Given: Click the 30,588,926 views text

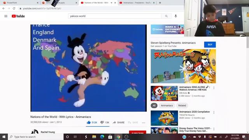Looking at the screenshot, I should [x=39, y=122].
